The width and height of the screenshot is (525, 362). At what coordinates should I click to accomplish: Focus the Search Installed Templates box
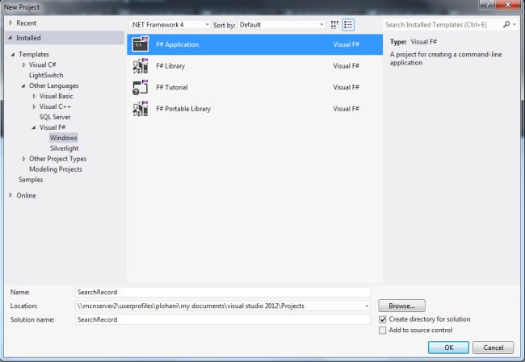pyautogui.click(x=443, y=25)
